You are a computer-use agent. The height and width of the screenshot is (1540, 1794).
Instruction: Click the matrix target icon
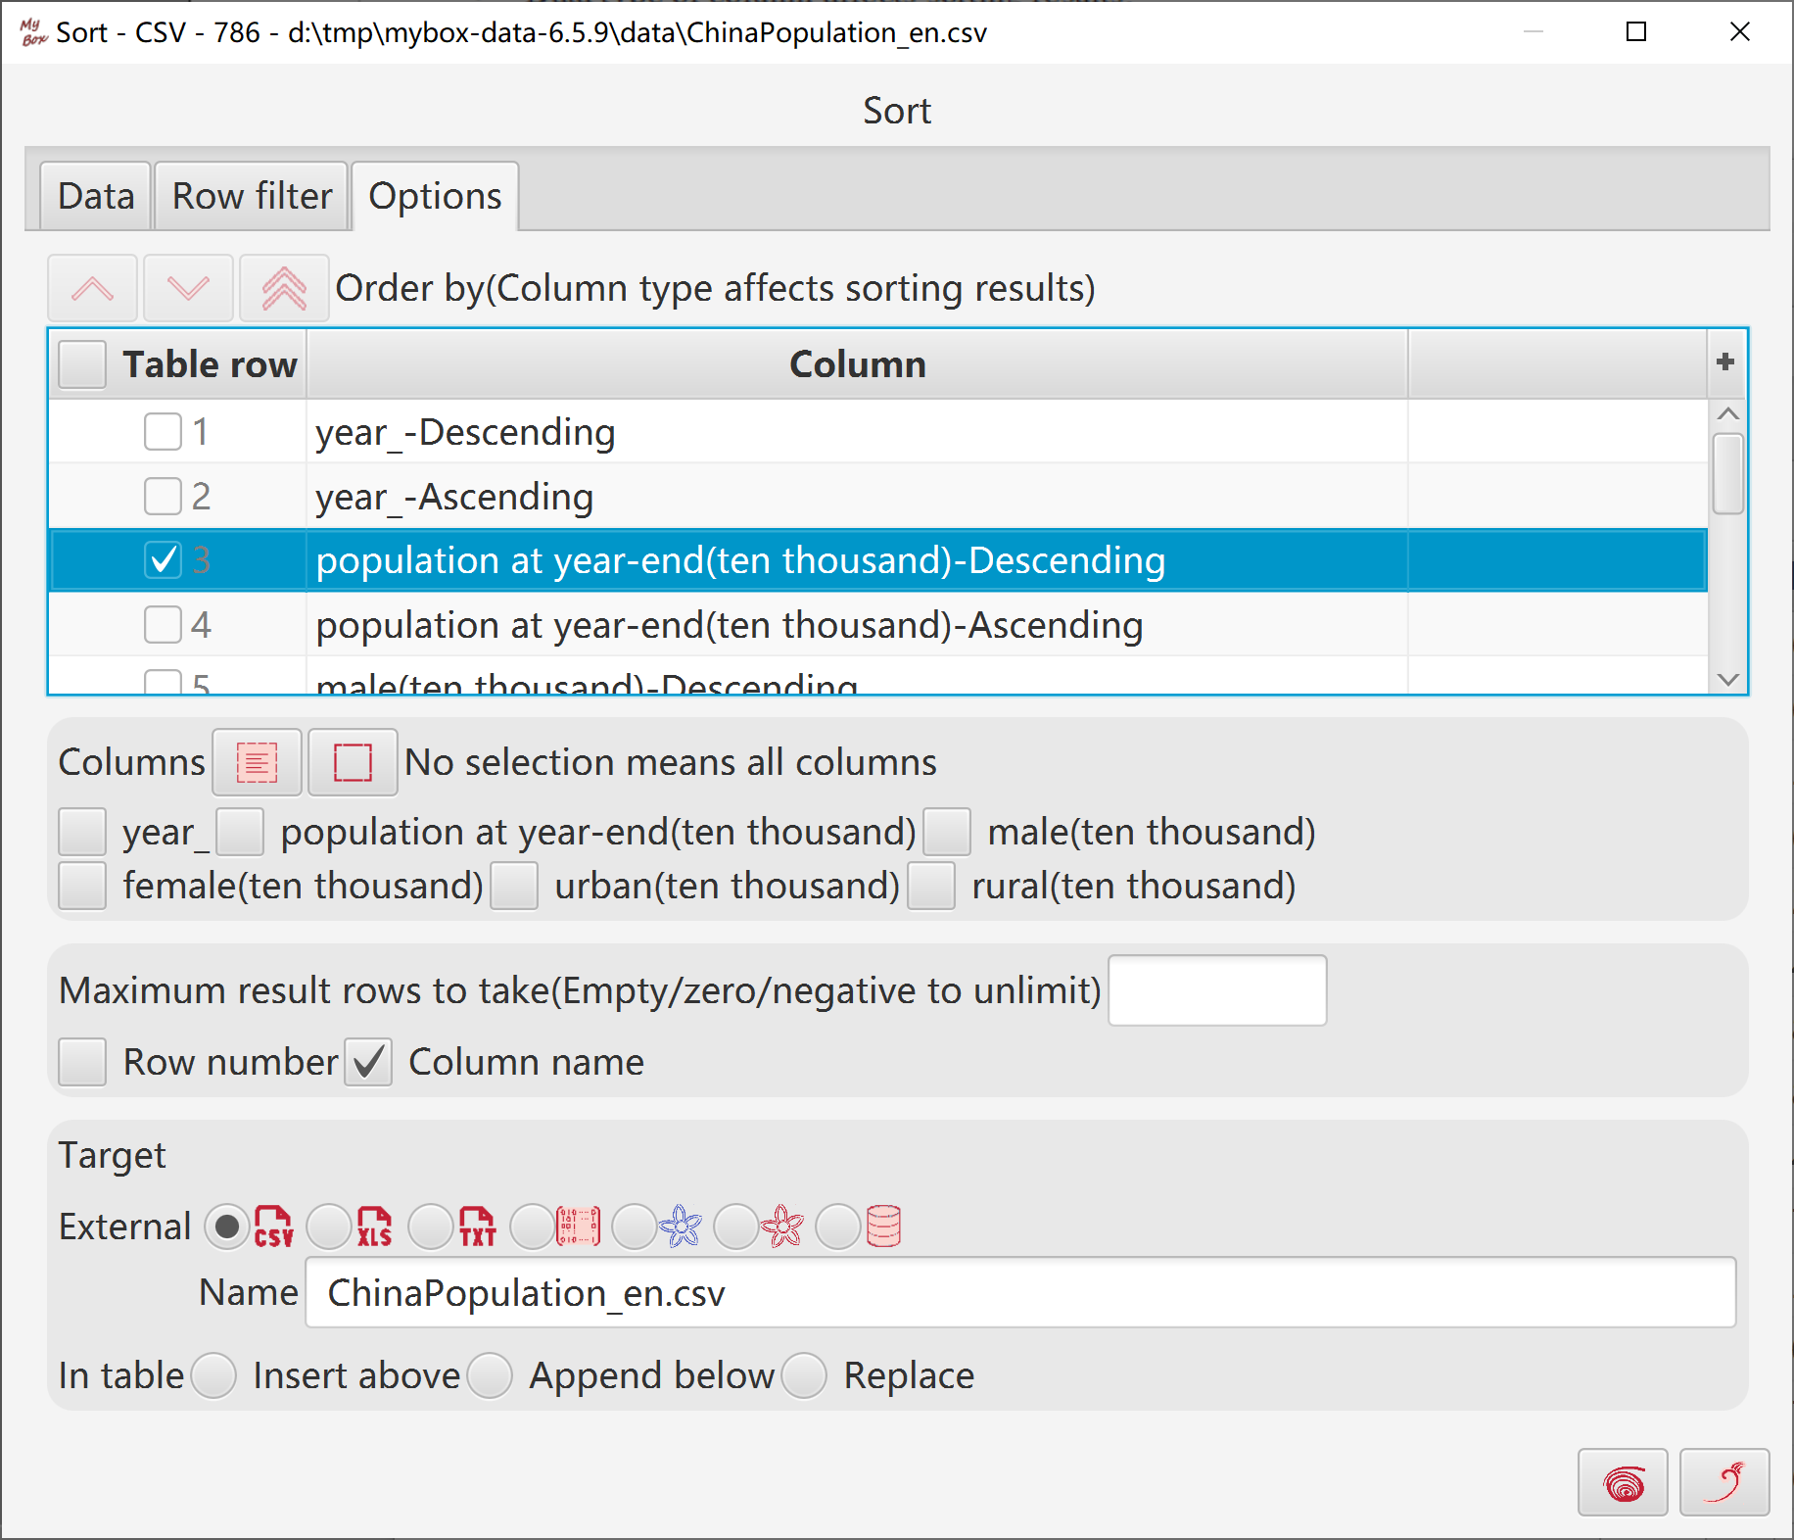coord(579,1227)
